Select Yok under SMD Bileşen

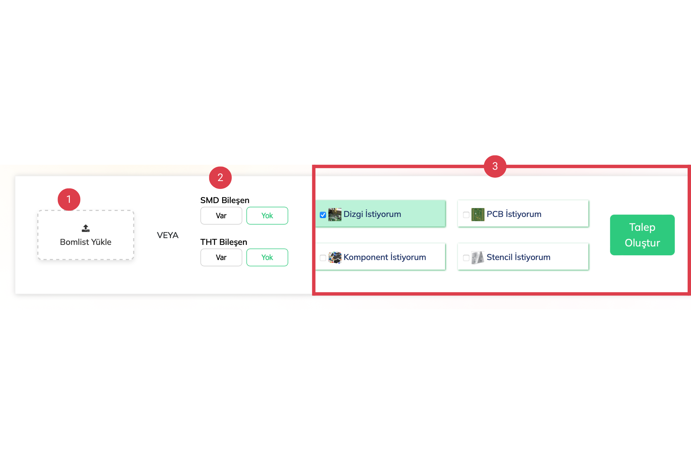tap(267, 216)
